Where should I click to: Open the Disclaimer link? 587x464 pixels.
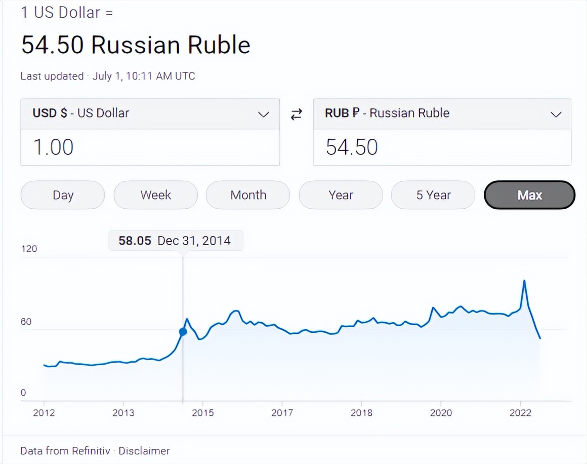click(x=144, y=450)
